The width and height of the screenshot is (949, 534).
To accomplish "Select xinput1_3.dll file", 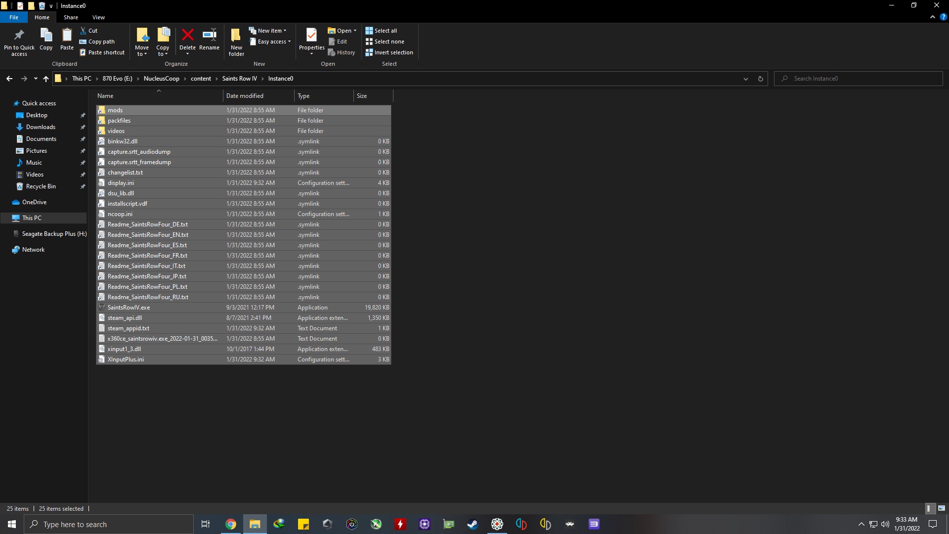I will coord(244,349).
